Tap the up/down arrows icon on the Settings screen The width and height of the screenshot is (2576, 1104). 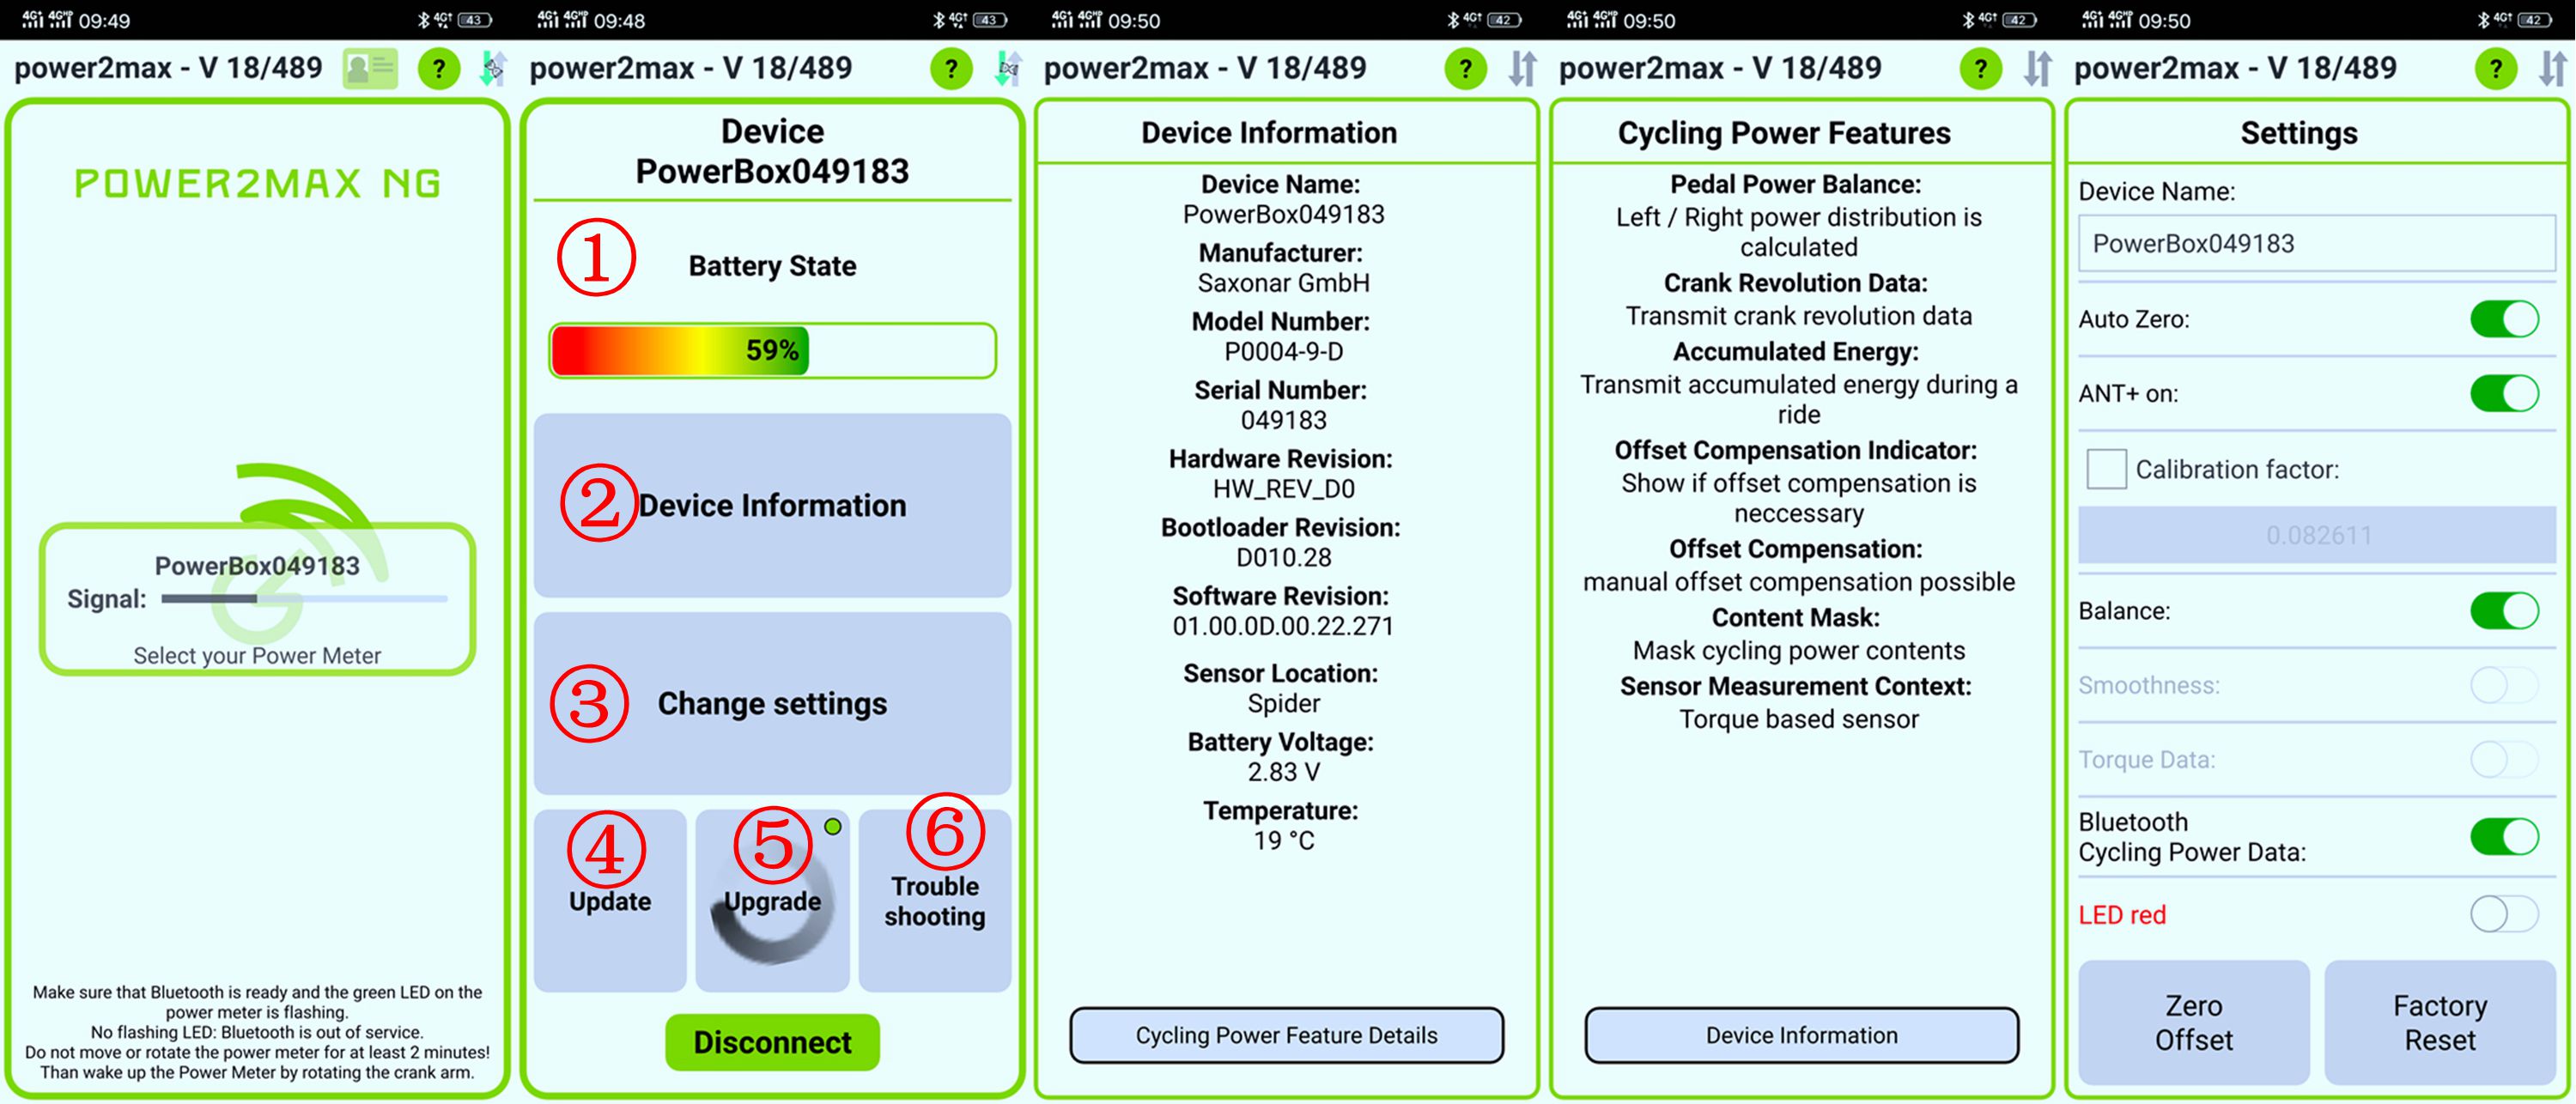pyautogui.click(x=2553, y=69)
